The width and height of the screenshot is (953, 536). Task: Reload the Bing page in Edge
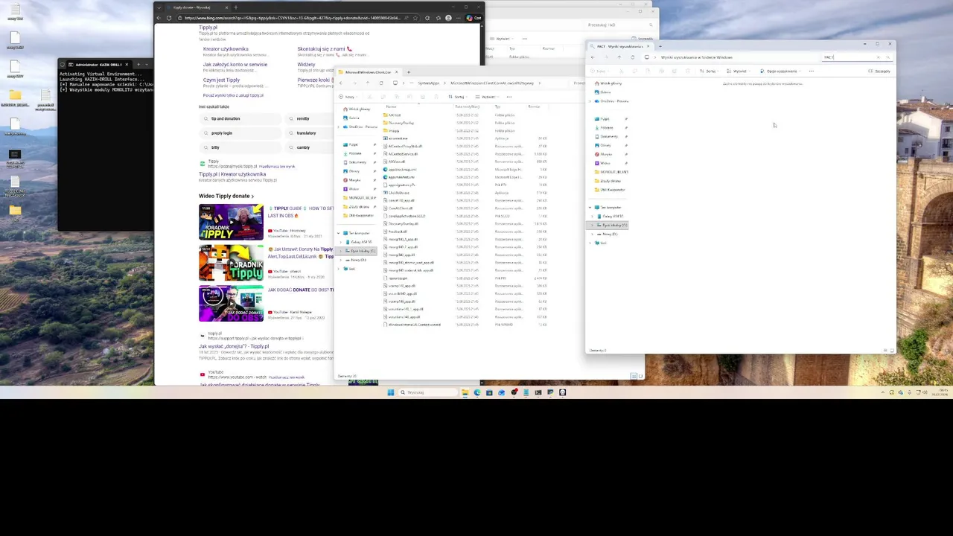169,18
